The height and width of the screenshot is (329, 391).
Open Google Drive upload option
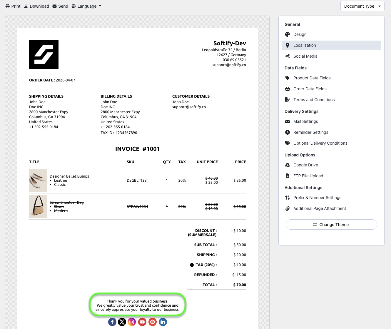(305, 165)
